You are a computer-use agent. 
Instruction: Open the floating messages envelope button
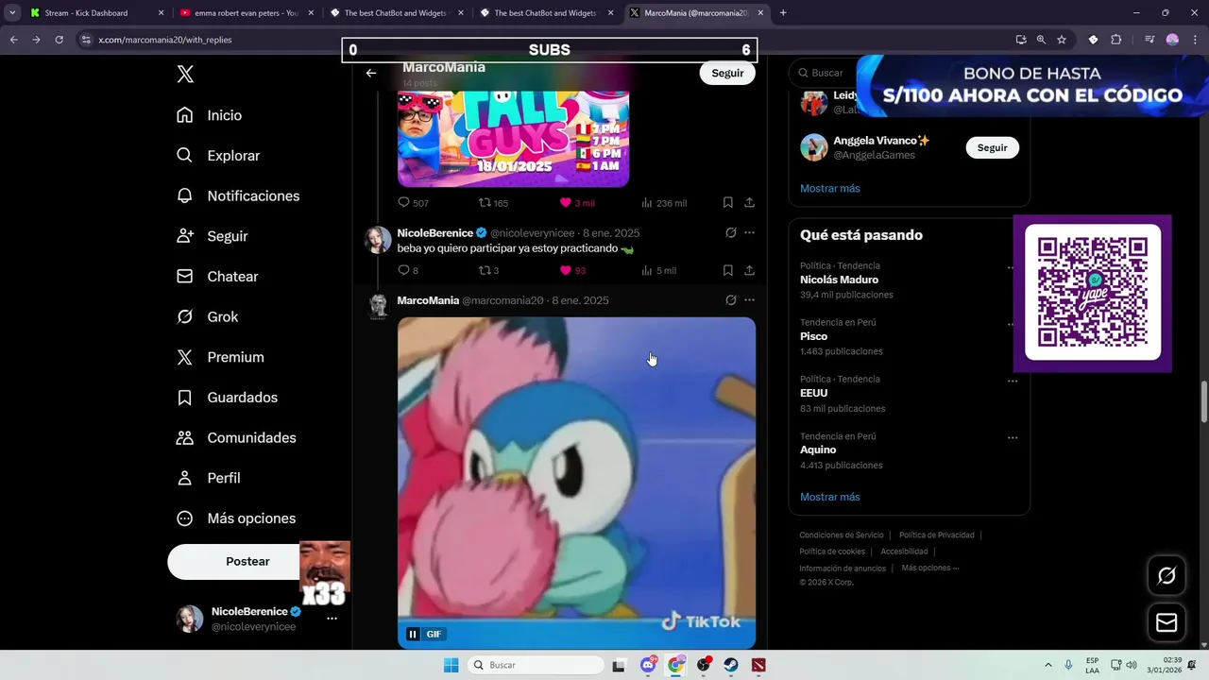tap(1166, 622)
